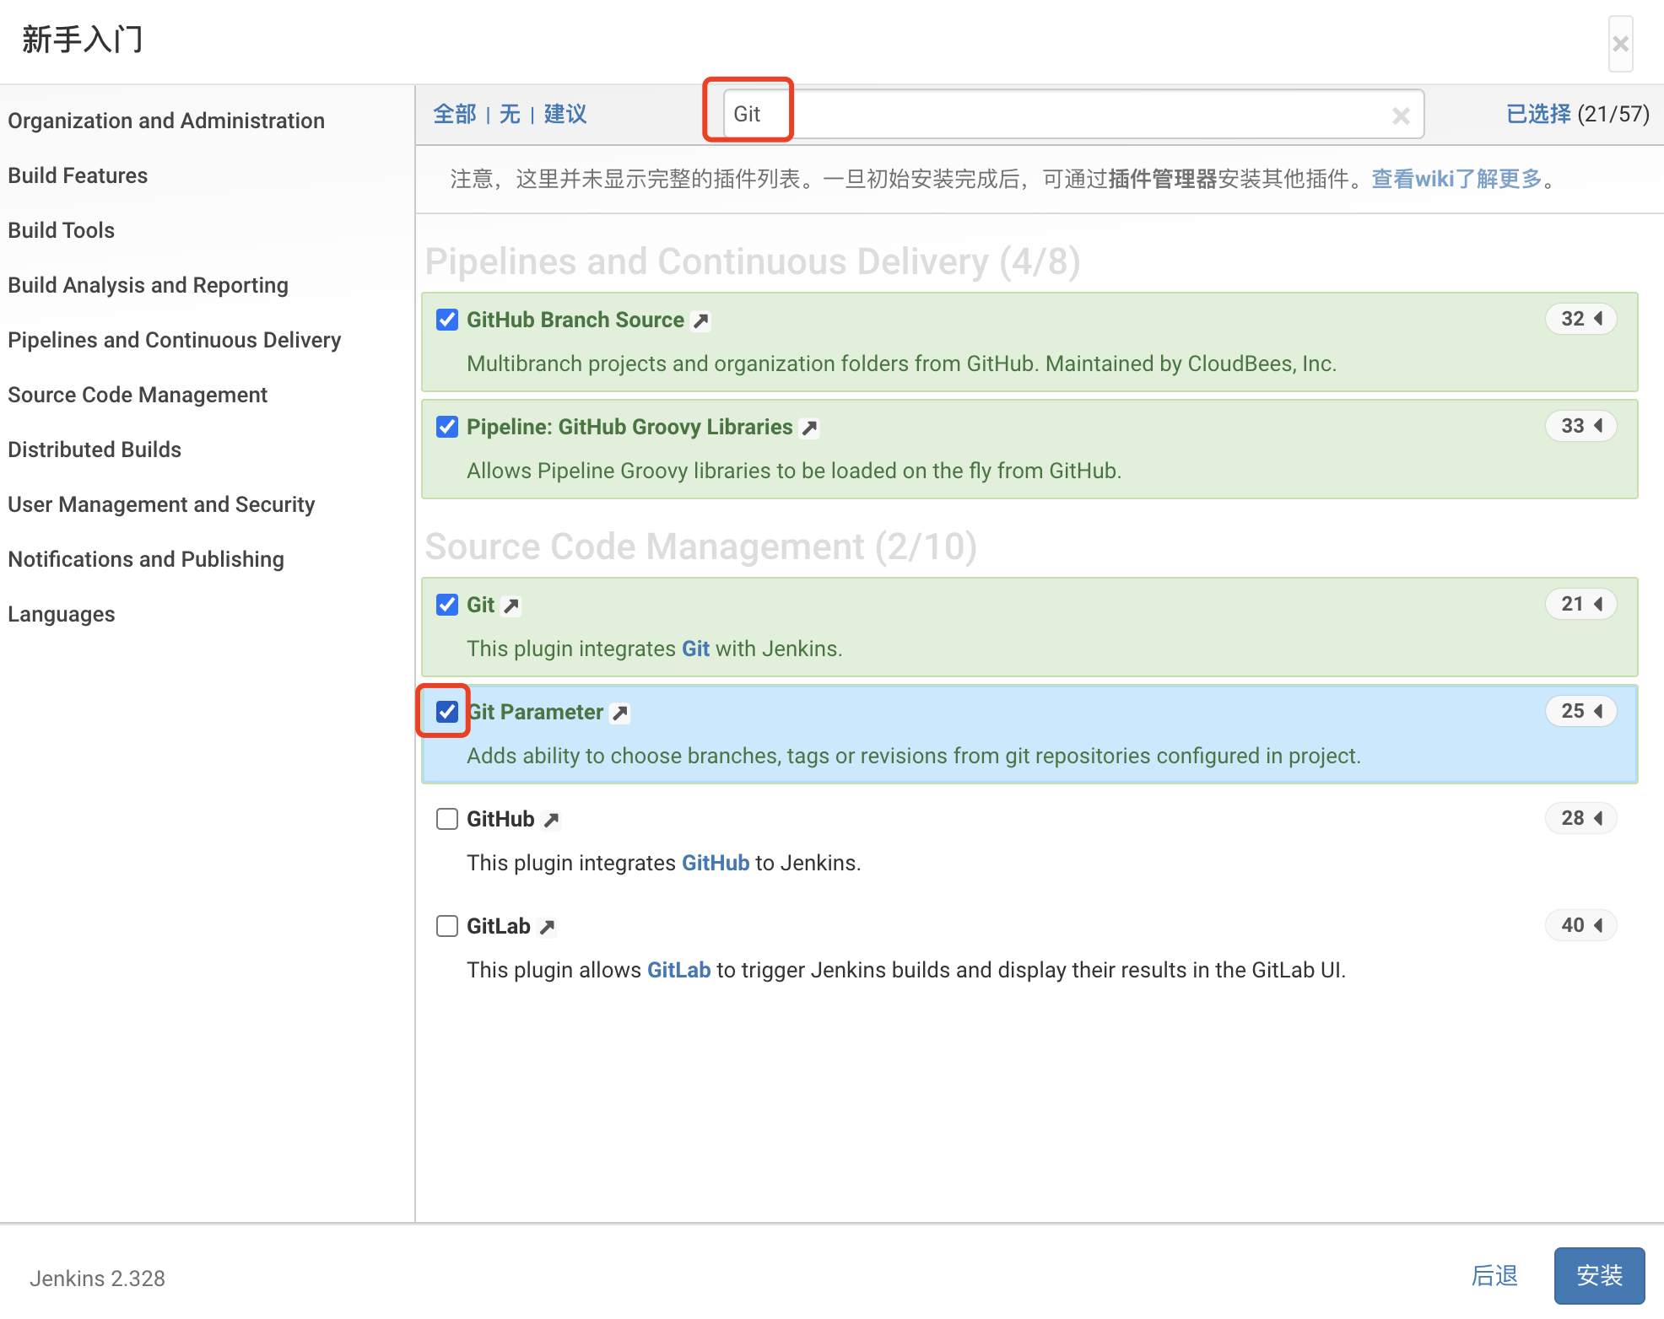Go to the Build Tools category
Screen dimensions: 1664x1319
point(62,230)
